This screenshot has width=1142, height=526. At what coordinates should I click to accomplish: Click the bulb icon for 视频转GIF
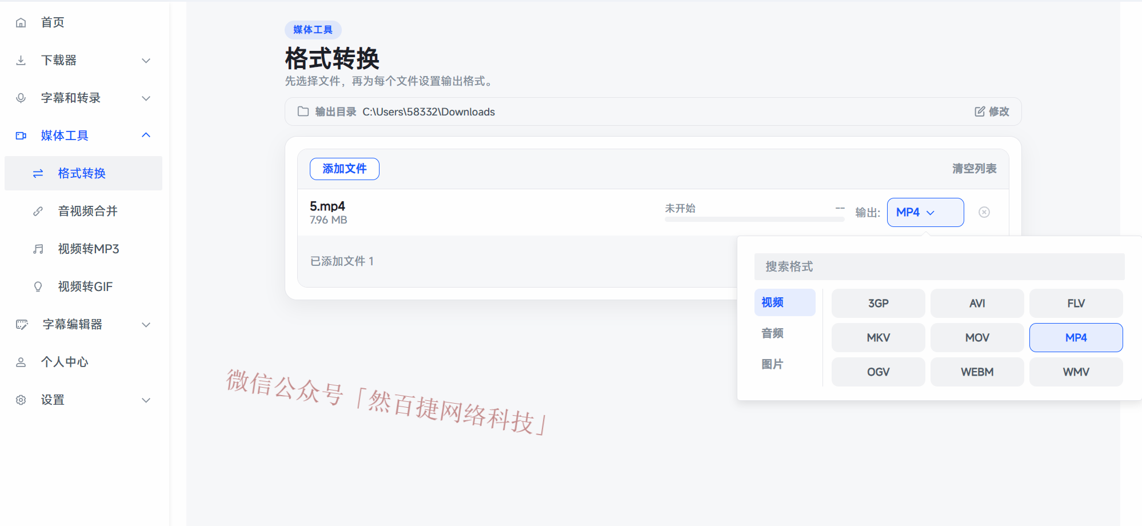pos(38,286)
